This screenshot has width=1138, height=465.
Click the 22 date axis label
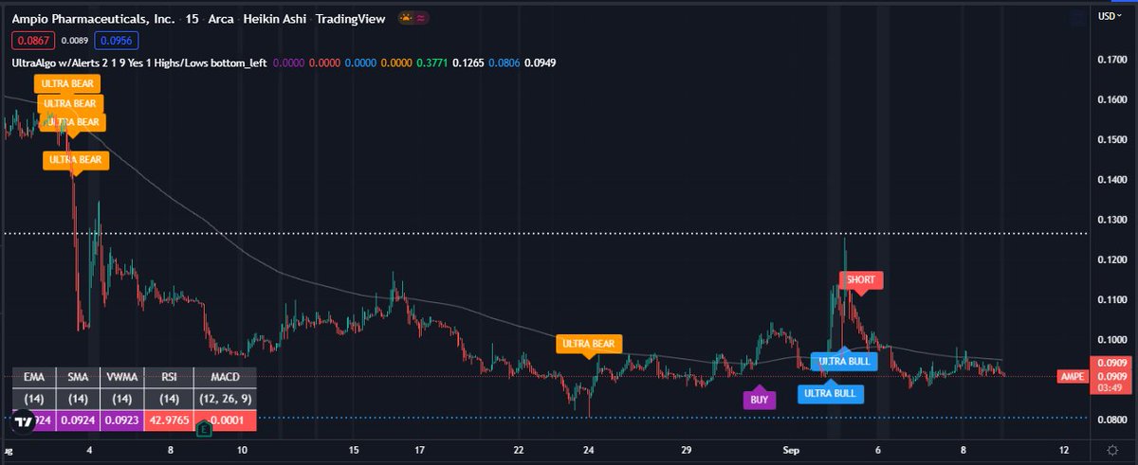point(518,451)
